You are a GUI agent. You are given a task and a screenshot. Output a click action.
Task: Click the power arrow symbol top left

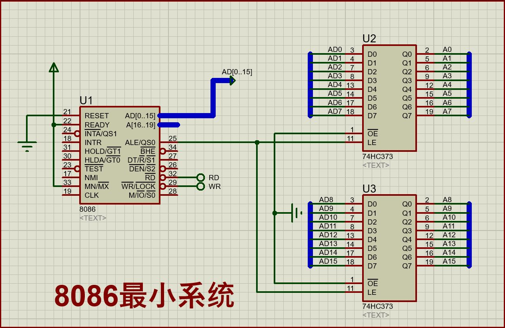click(53, 68)
